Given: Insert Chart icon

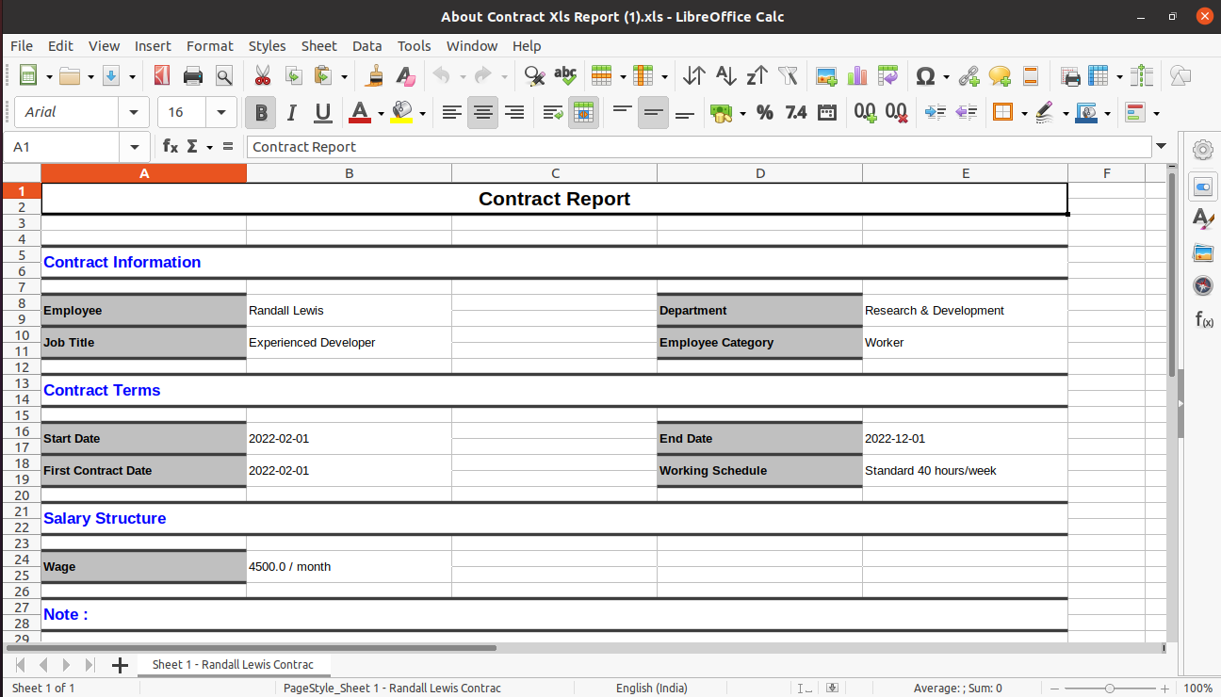Looking at the screenshot, I should (856, 75).
